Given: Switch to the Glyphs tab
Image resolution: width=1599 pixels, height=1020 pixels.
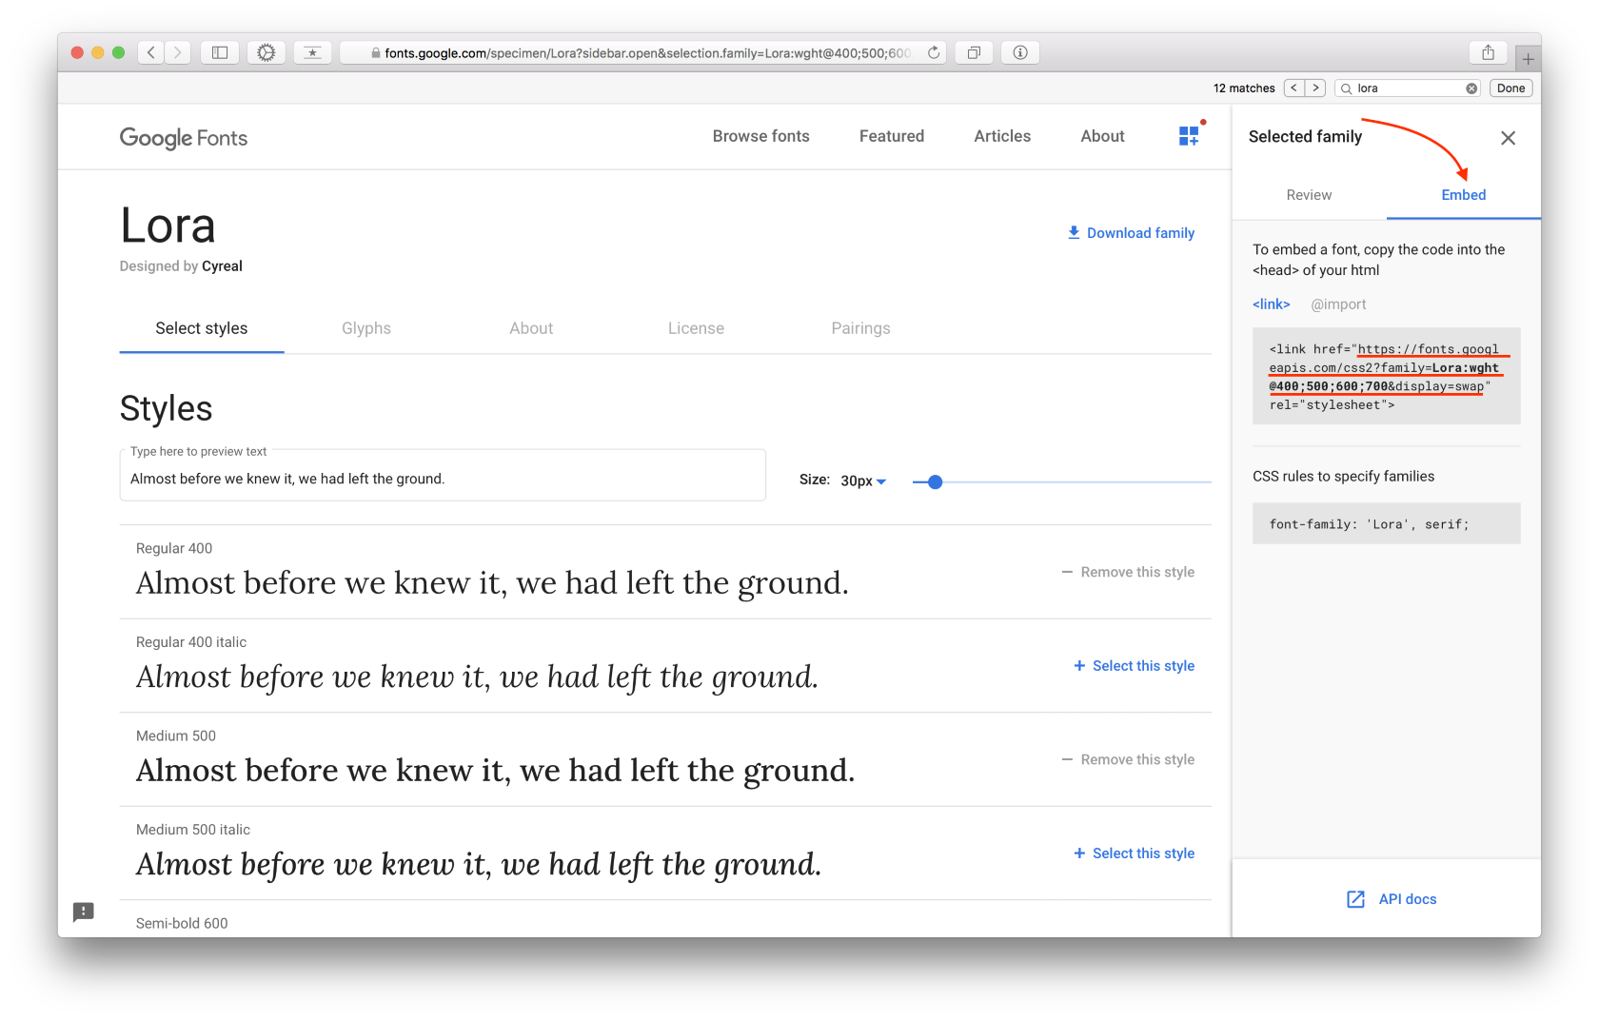Looking at the screenshot, I should [x=366, y=328].
